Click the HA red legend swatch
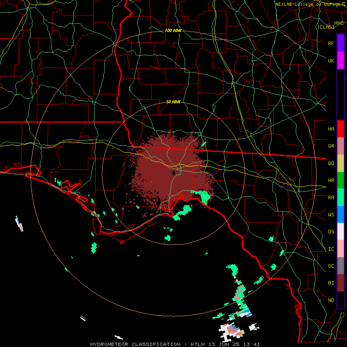Viewport: 347px width, 347px height. [340, 129]
